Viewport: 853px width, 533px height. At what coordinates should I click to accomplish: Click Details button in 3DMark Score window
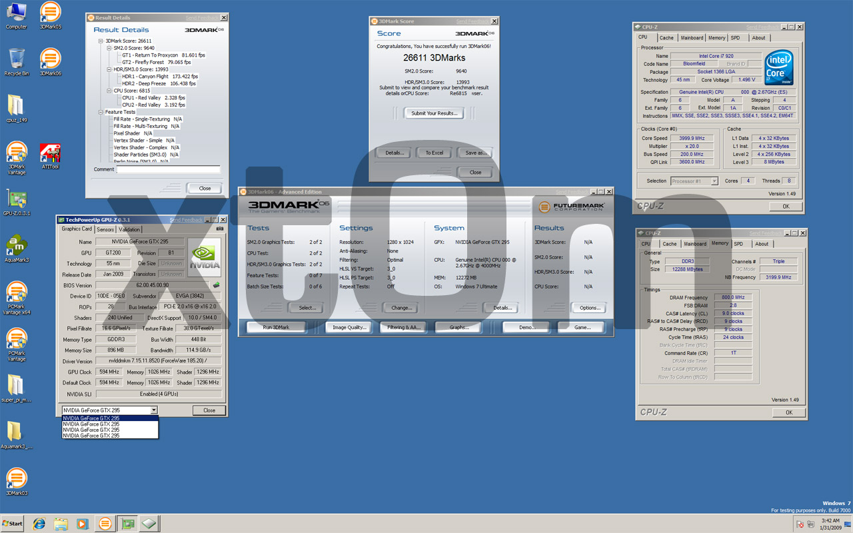point(394,153)
